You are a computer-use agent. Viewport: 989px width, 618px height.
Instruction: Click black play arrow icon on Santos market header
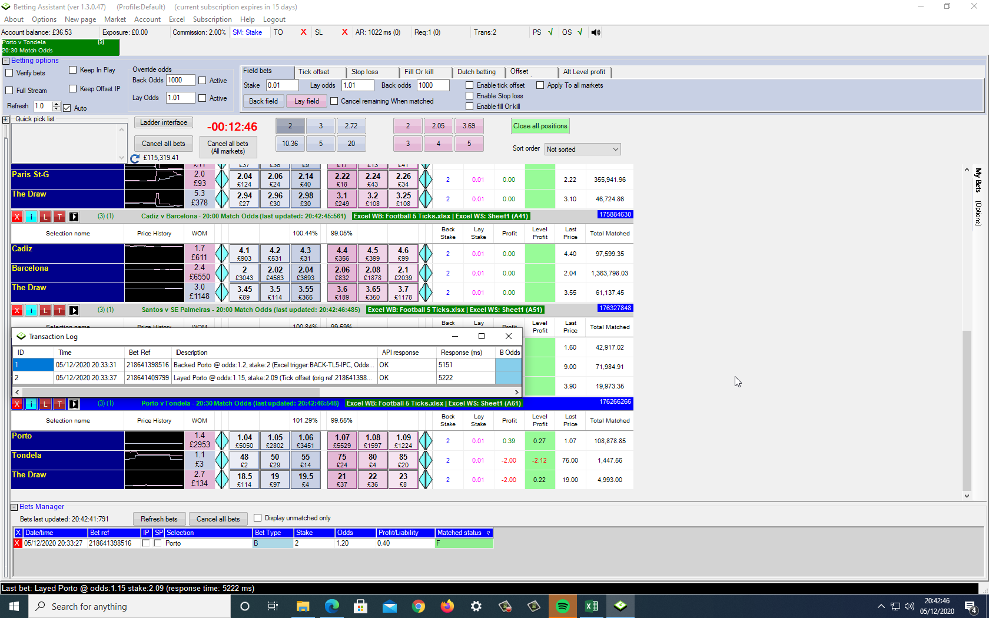click(74, 310)
